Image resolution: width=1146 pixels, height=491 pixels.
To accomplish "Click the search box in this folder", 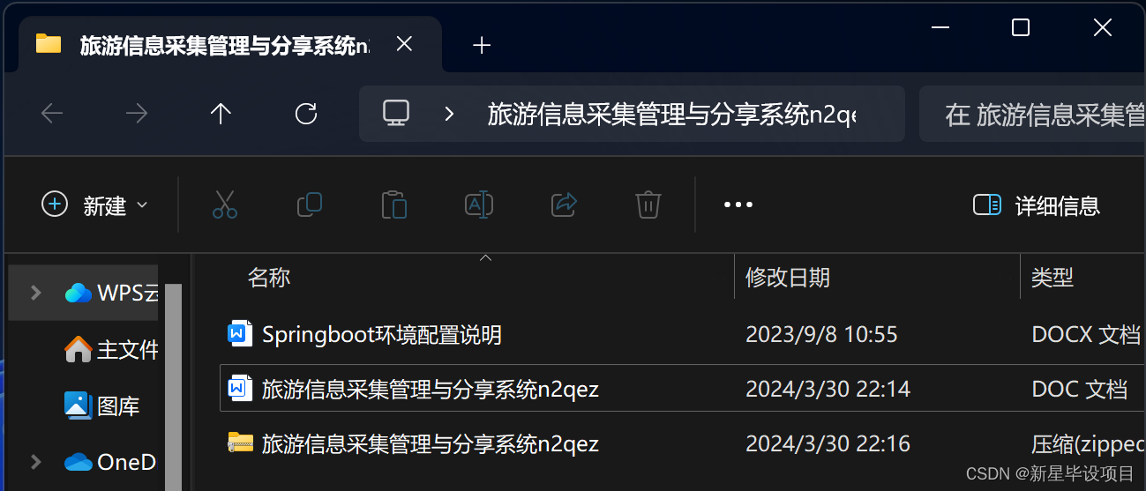I will (x=1032, y=114).
